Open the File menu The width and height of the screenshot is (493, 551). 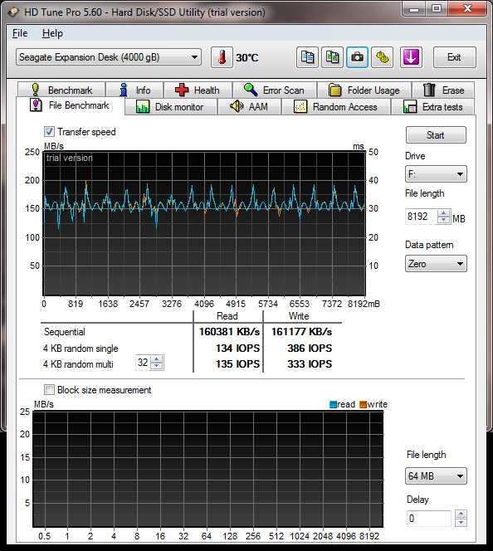(20, 33)
